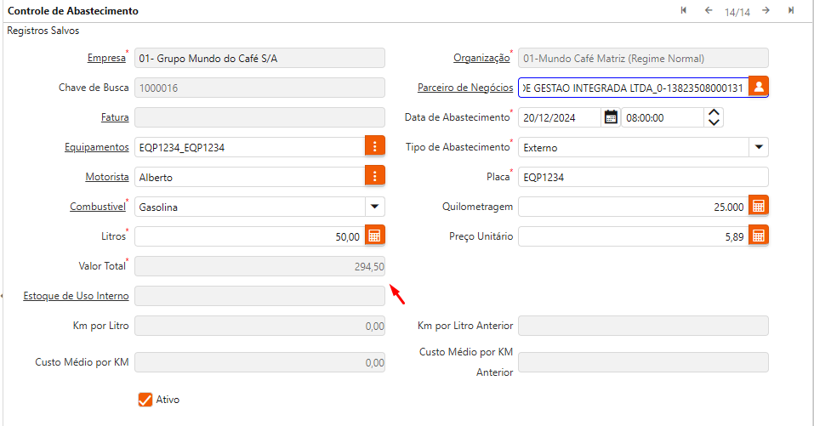Click the Preço Unitário field 5,89
This screenshot has height=426, width=814.
tap(634, 236)
